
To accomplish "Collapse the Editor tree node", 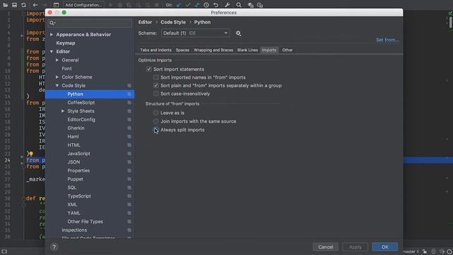I will pyautogui.click(x=52, y=52).
